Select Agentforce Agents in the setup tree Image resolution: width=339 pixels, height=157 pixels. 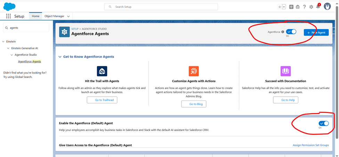(x=30, y=61)
